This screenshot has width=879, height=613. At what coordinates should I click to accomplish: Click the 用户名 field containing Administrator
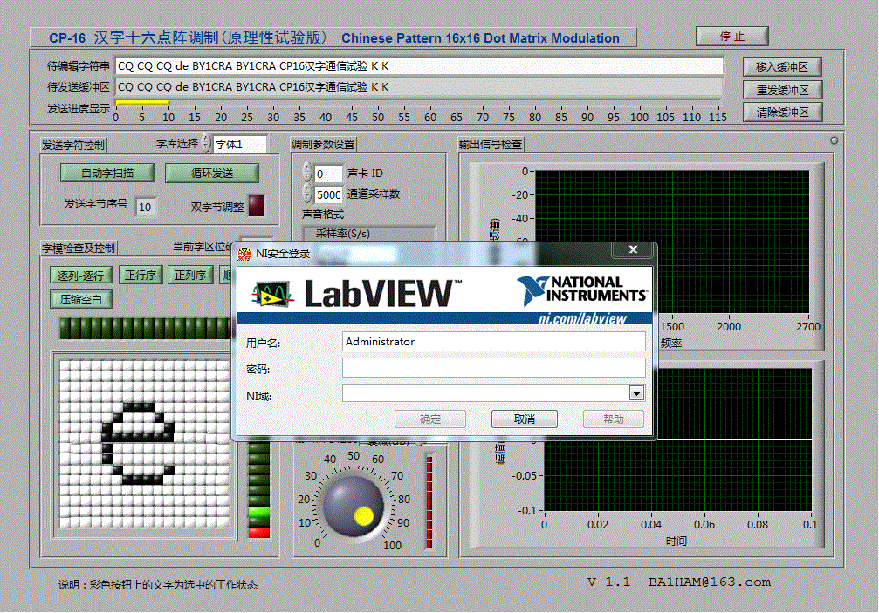pos(493,342)
